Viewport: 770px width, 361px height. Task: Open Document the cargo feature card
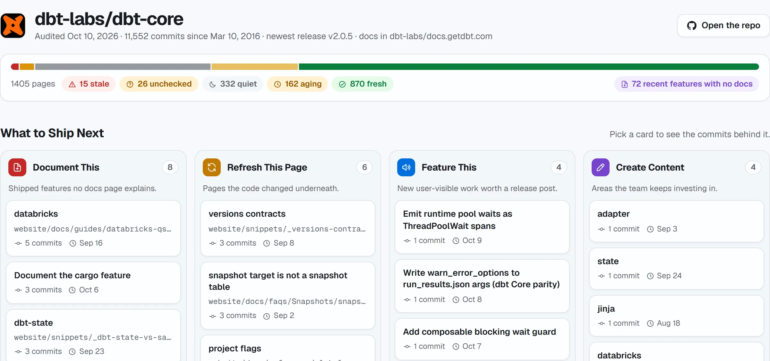tap(93, 283)
